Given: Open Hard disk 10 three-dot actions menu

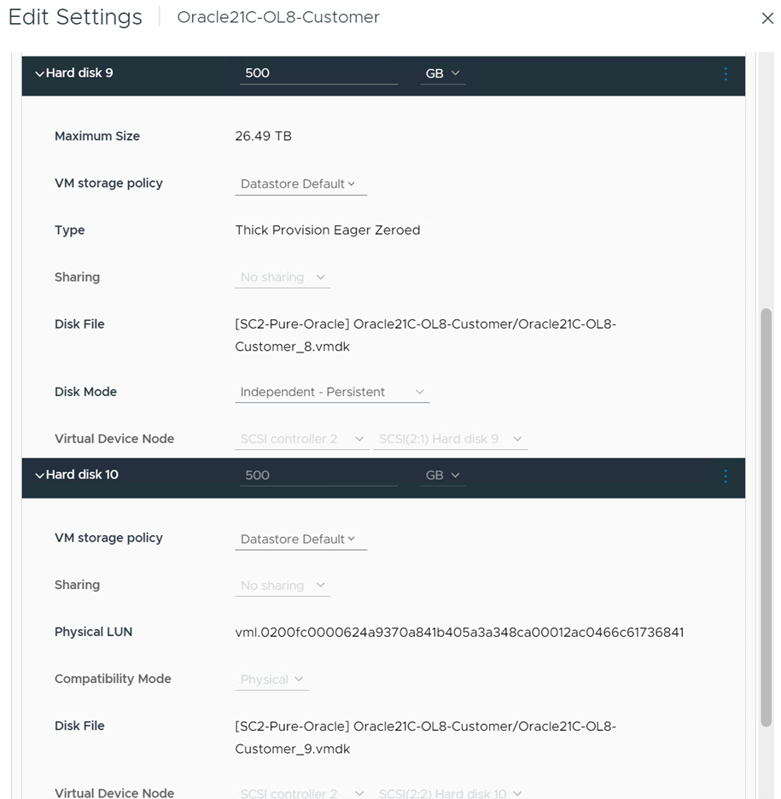Looking at the screenshot, I should coord(726,475).
